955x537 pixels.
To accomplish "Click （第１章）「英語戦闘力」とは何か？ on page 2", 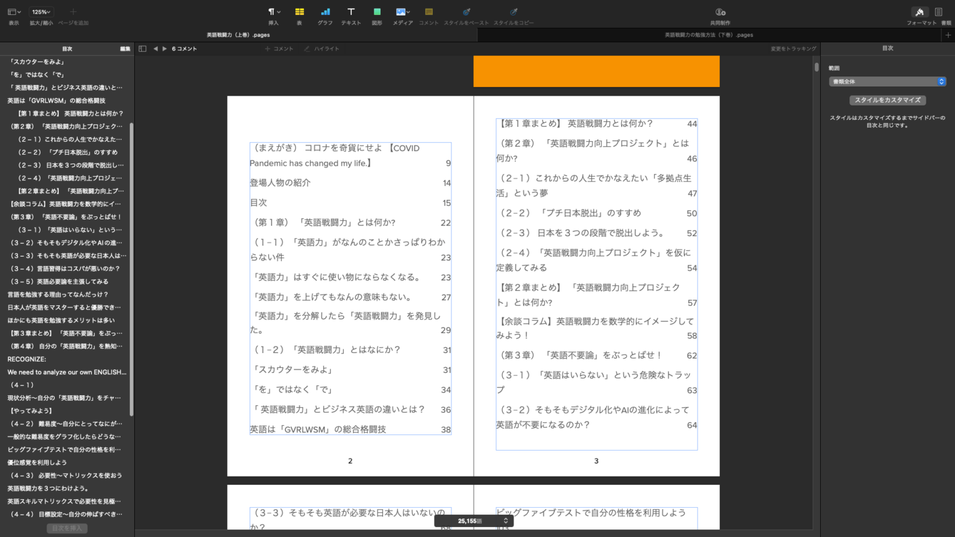I will tap(323, 223).
